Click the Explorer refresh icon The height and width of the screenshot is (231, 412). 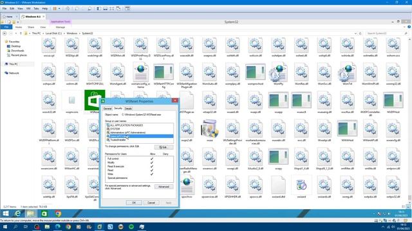point(360,33)
